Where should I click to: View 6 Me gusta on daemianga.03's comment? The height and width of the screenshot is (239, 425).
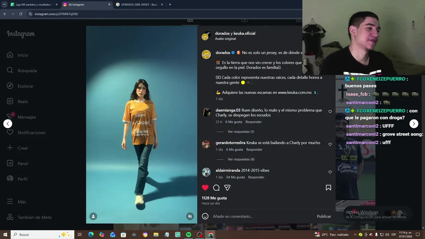point(234,122)
